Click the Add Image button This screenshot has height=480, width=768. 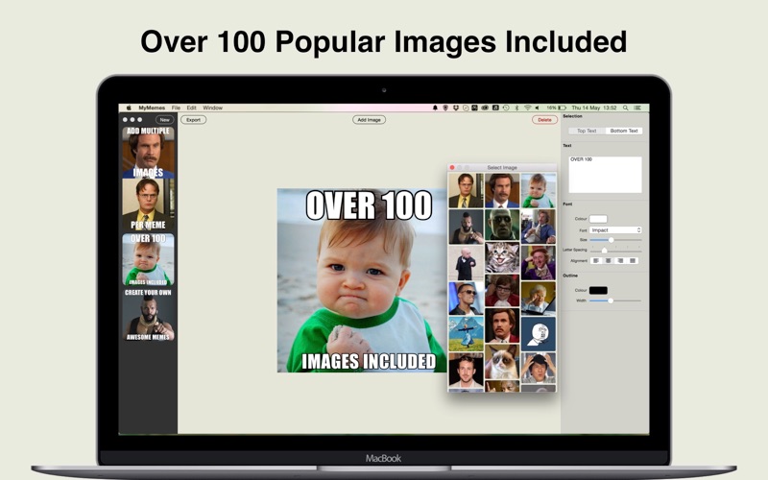tap(369, 119)
